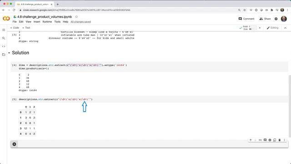Click the Solution heading text

pos(20,53)
